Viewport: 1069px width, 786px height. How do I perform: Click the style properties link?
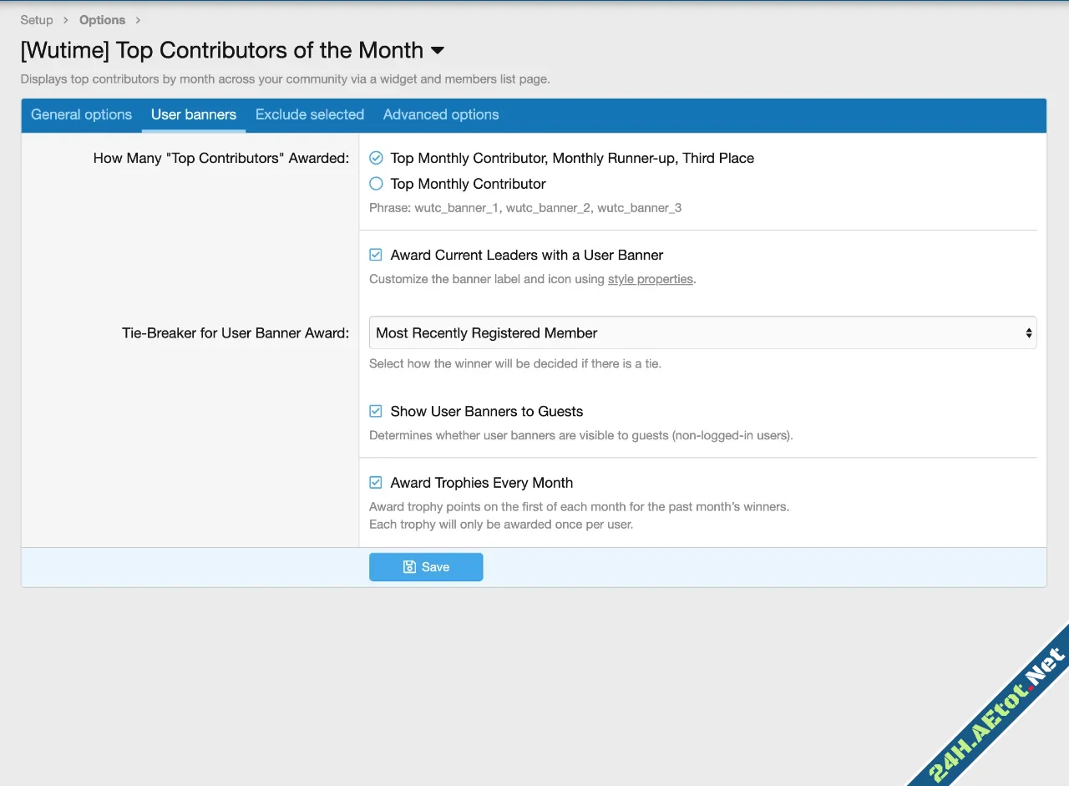[651, 278]
